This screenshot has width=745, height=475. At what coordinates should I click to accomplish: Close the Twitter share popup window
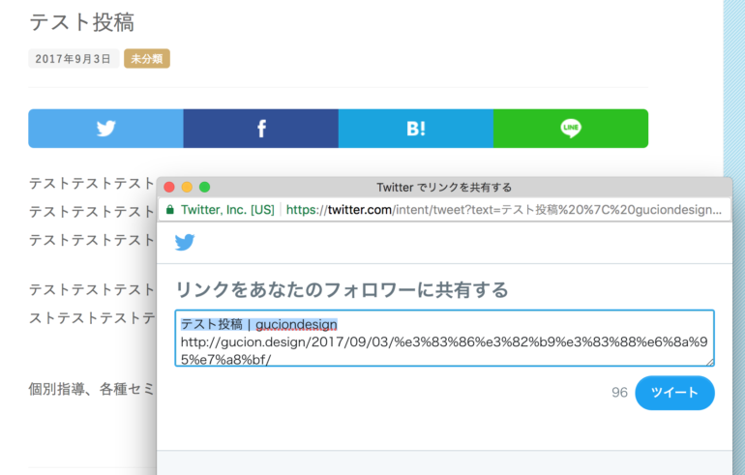(169, 187)
